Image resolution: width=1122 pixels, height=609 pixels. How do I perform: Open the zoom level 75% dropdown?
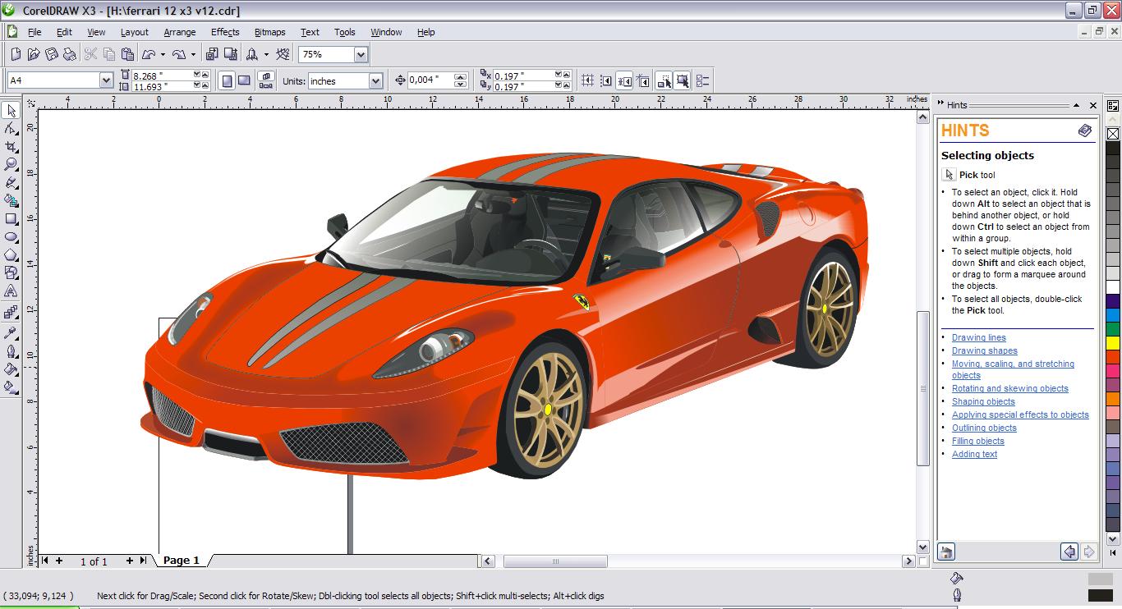point(361,54)
